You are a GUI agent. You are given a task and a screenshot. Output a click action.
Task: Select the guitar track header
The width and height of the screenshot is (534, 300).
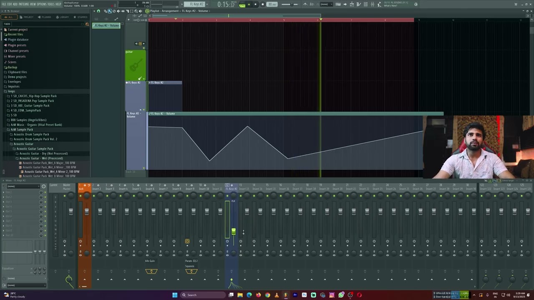136,65
